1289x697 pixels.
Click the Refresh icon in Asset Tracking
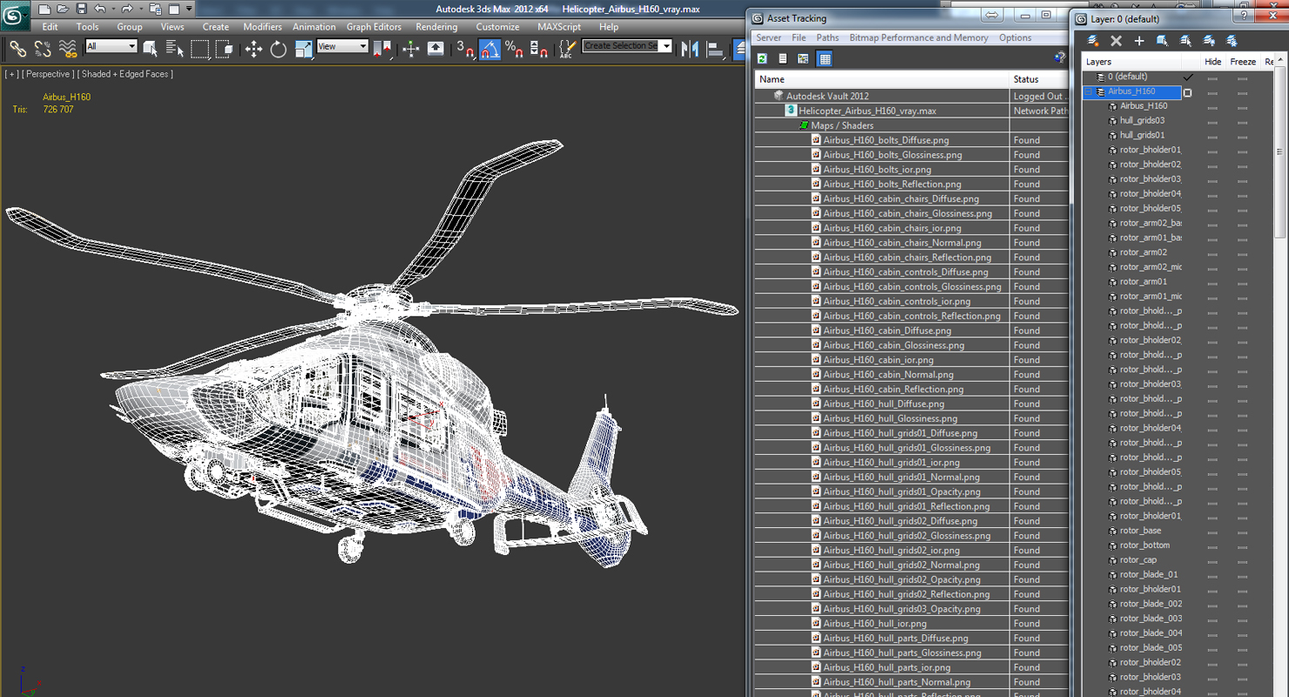click(x=762, y=58)
